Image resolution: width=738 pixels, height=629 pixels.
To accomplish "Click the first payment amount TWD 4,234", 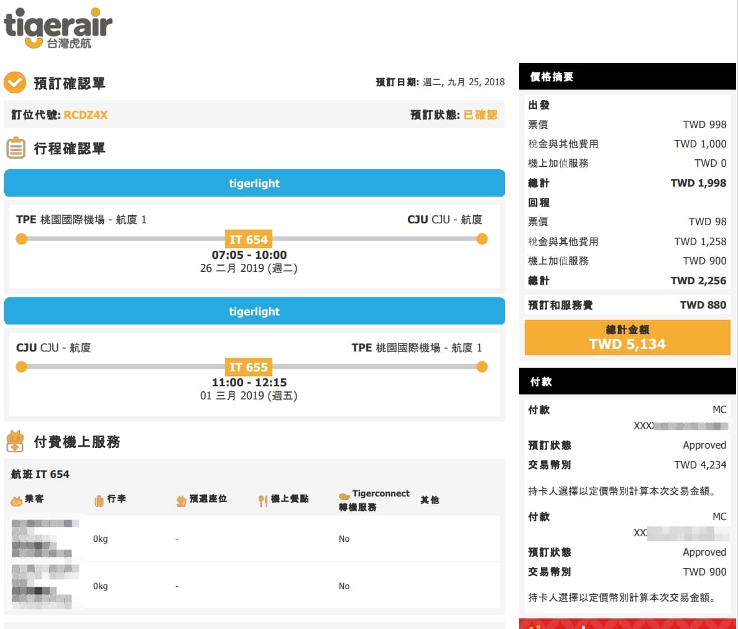I will pos(700,465).
